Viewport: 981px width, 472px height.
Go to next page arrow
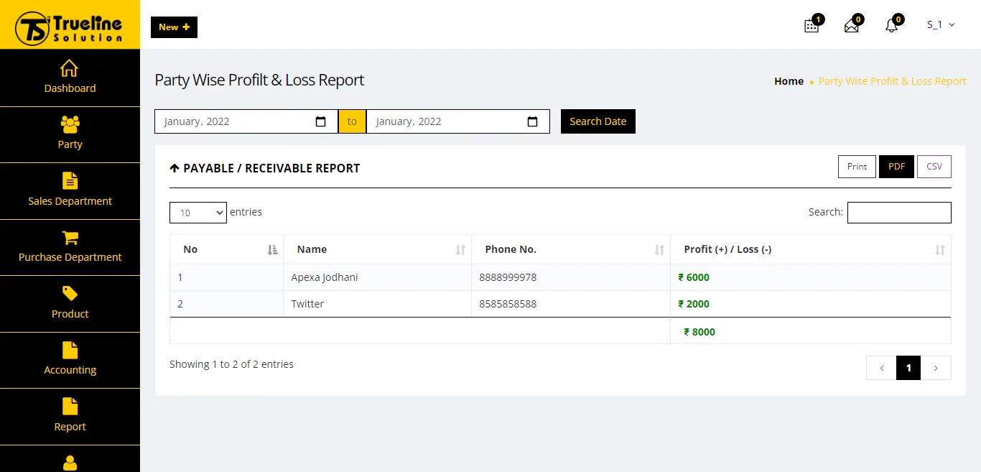[x=936, y=368]
